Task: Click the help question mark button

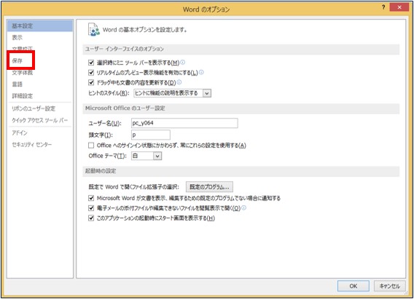Action: point(383,7)
